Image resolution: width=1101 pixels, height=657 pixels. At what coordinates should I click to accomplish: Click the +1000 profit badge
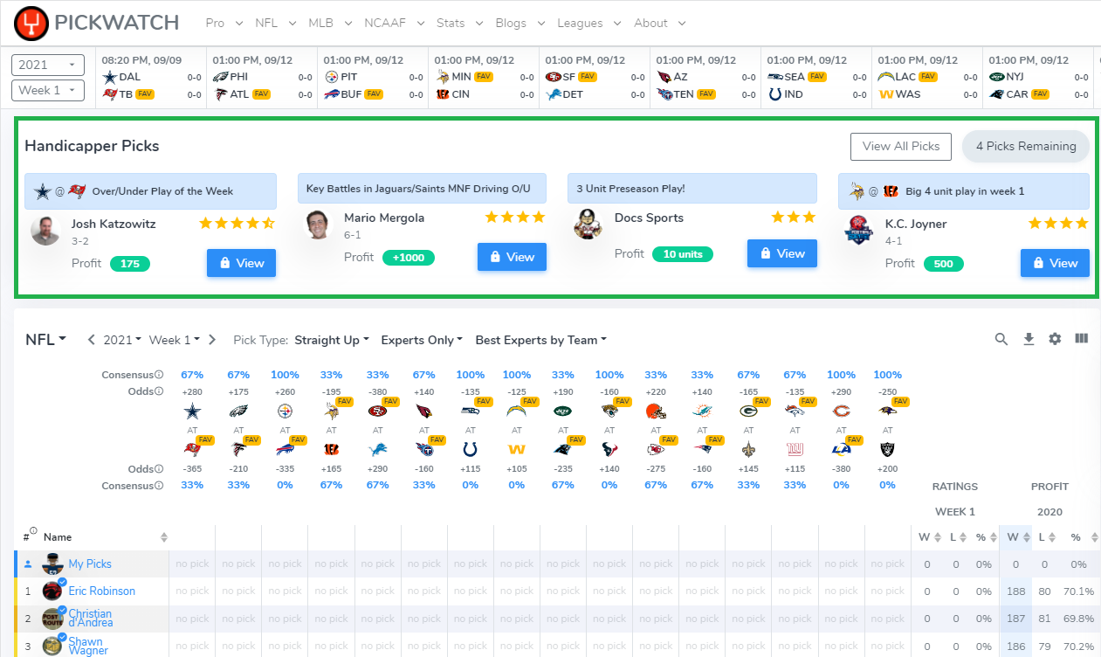point(408,258)
